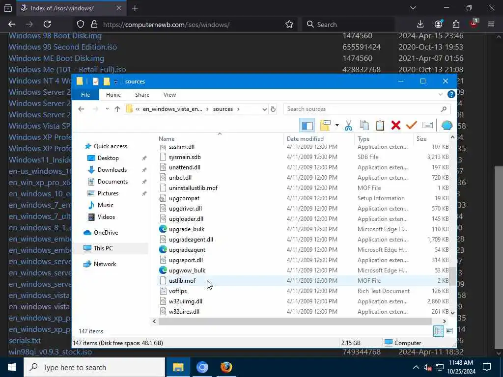Expand the ribbon with the chevron
This screenshot has height=377, width=503.
pyautogui.click(x=440, y=95)
